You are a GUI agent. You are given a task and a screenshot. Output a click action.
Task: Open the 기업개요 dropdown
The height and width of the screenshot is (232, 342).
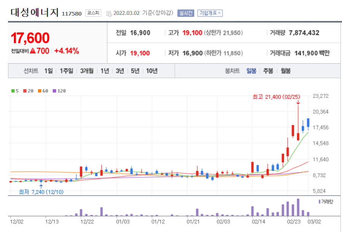click(210, 13)
